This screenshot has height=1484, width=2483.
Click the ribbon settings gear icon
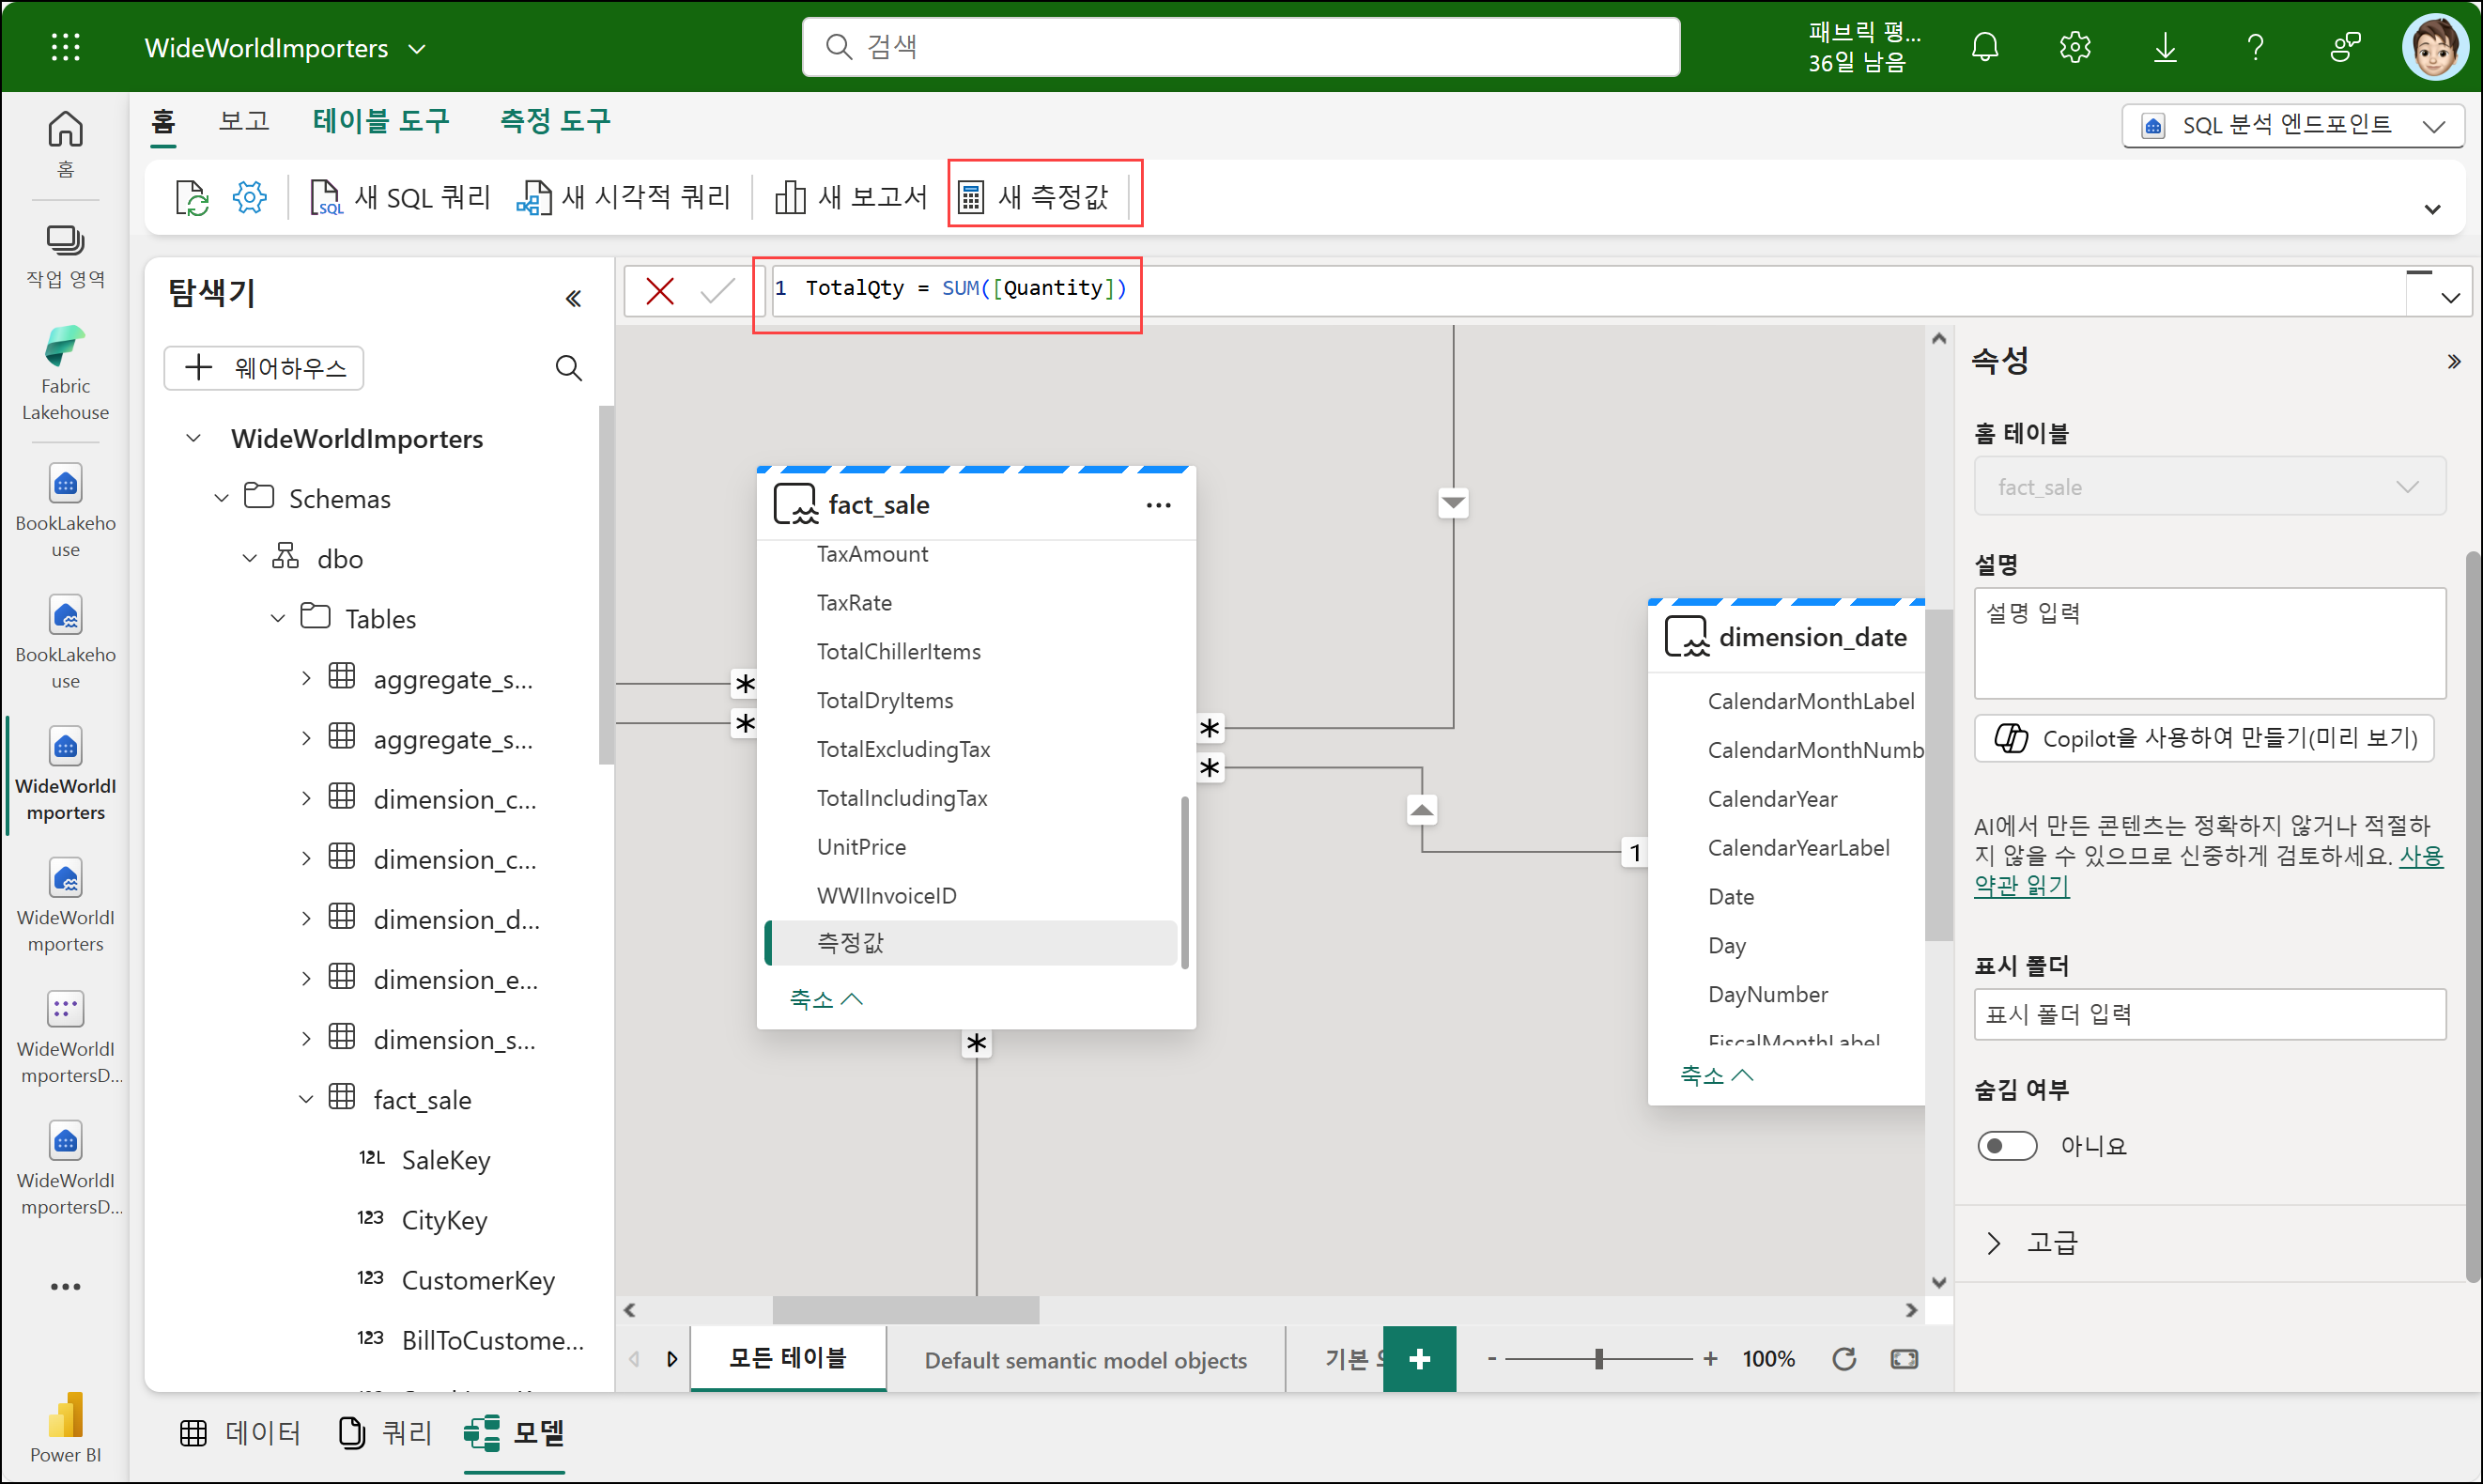tap(249, 197)
